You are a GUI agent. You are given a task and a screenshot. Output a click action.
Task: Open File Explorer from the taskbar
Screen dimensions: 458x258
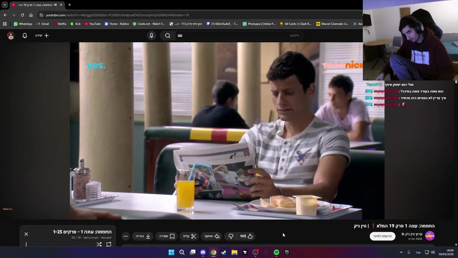(234, 252)
